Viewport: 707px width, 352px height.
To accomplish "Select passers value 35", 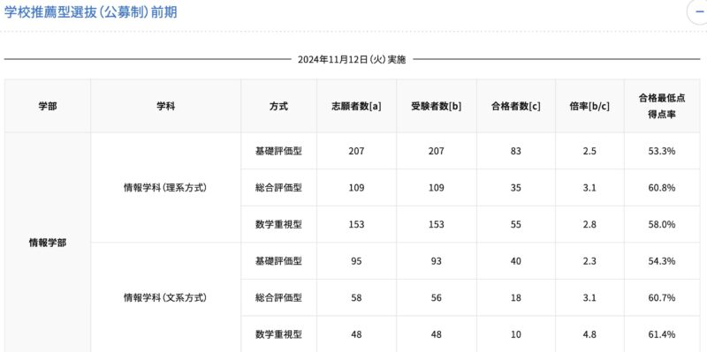I will (516, 188).
